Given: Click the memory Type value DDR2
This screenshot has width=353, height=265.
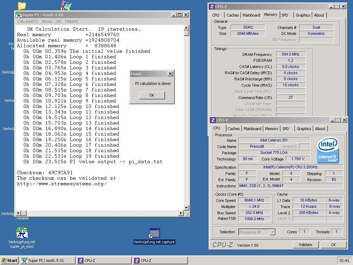Looking at the screenshot, I should click(248, 27).
